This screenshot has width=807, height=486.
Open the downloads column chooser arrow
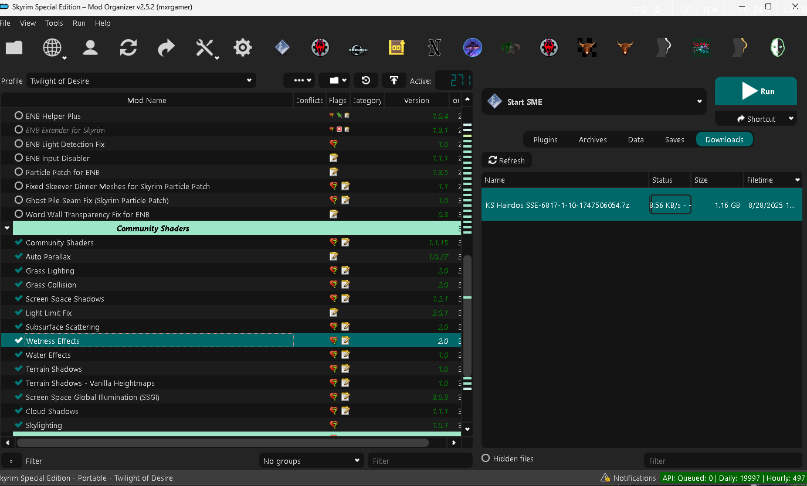click(x=797, y=180)
